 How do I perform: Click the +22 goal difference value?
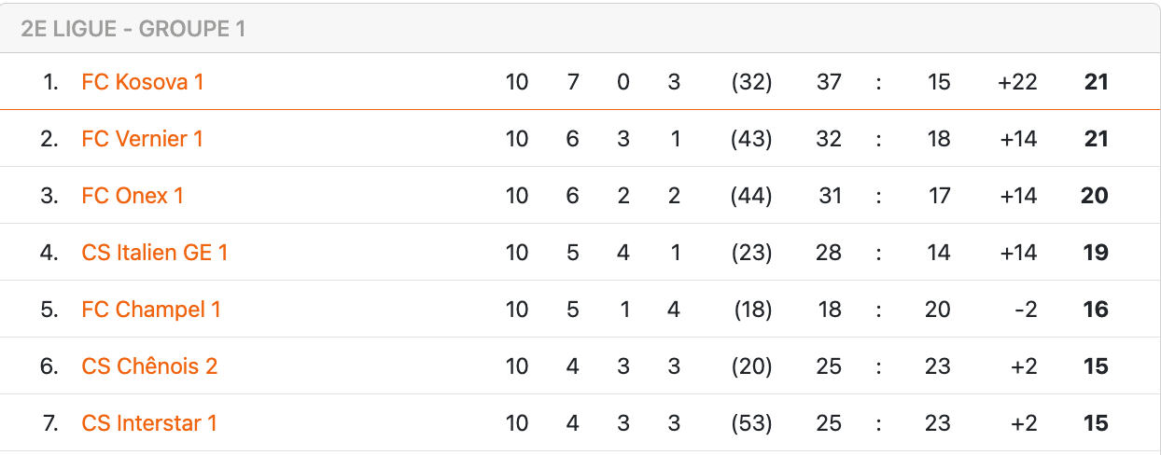tap(1016, 82)
